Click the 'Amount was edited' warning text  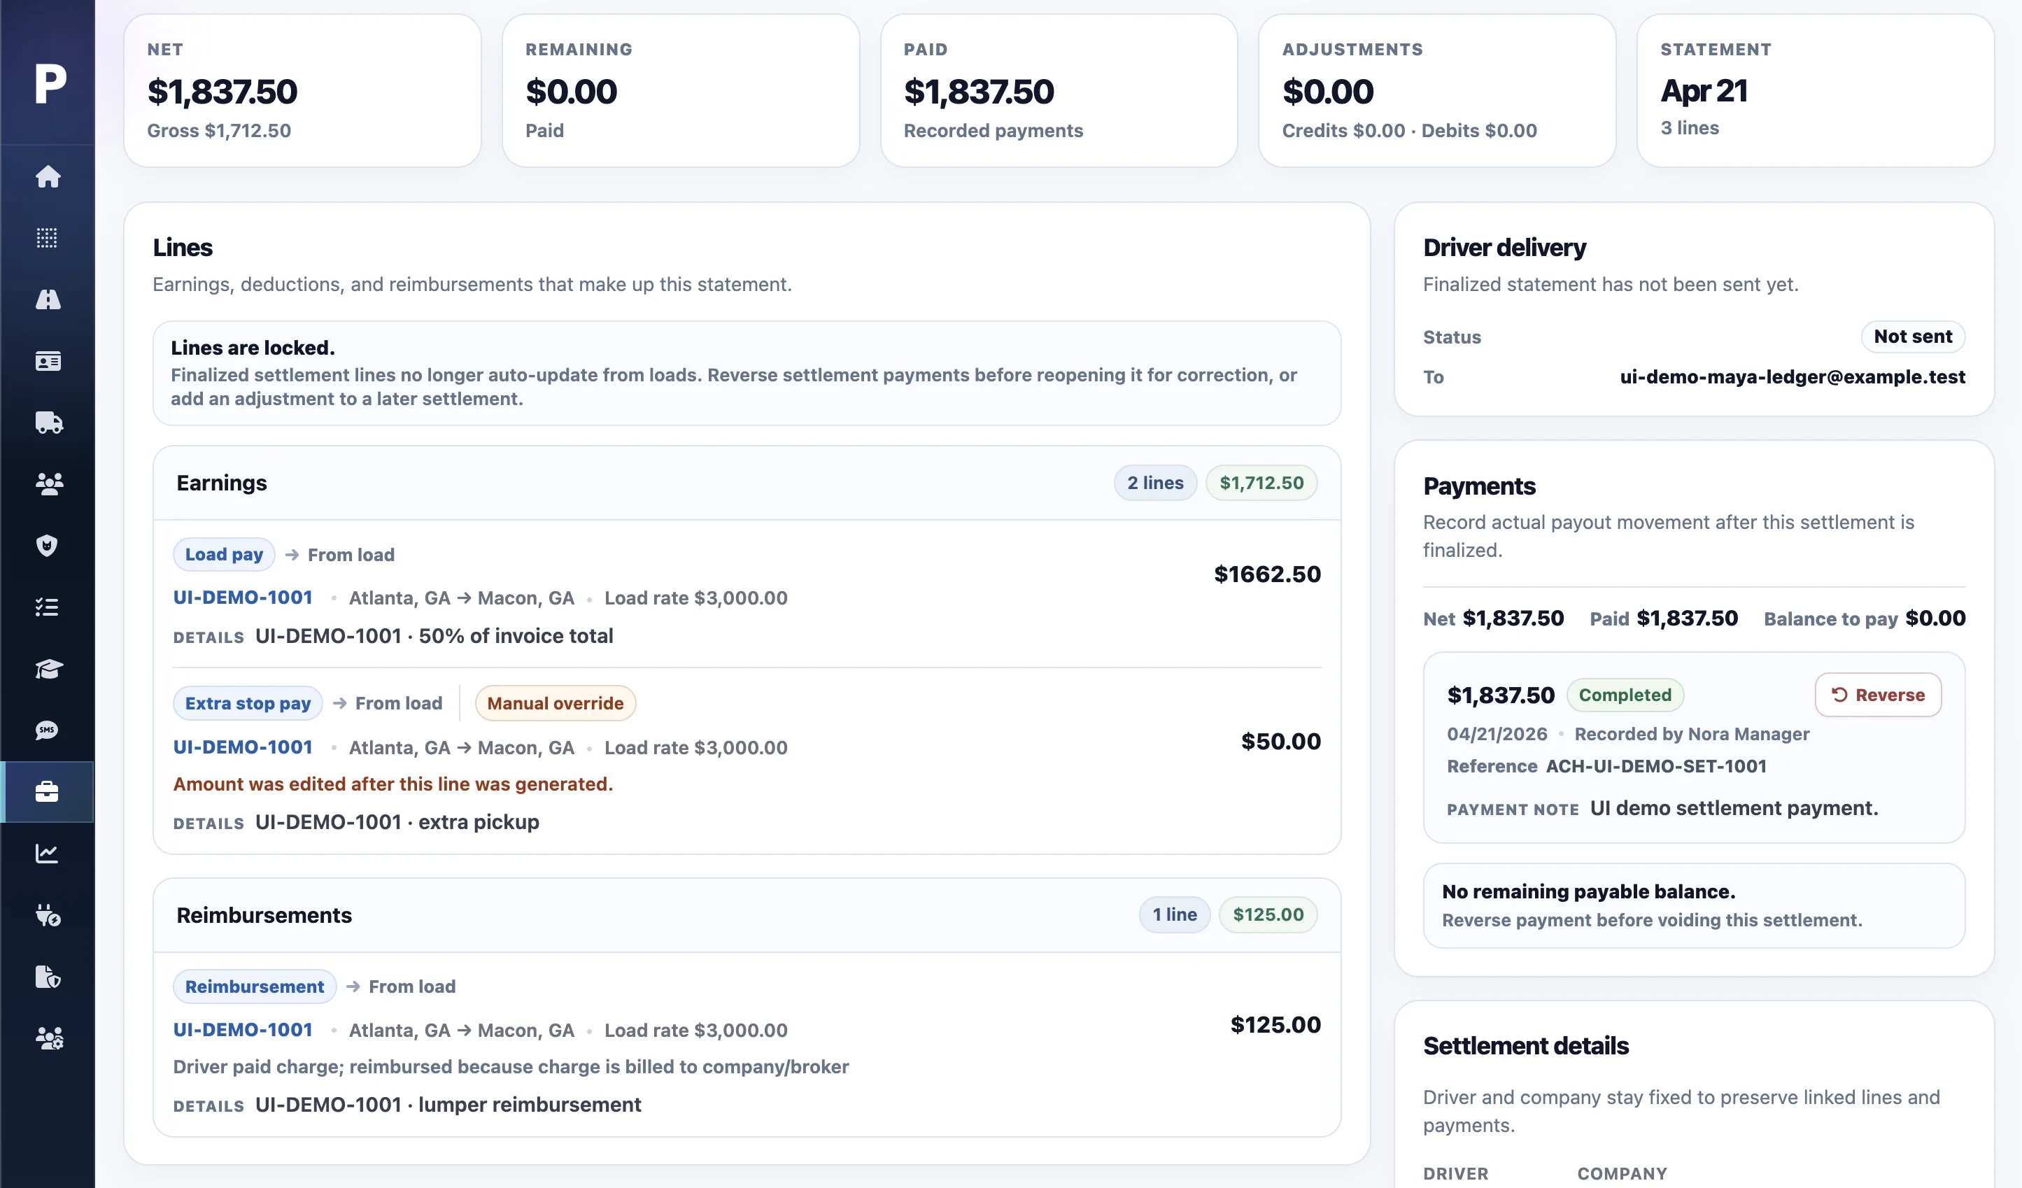tap(393, 784)
